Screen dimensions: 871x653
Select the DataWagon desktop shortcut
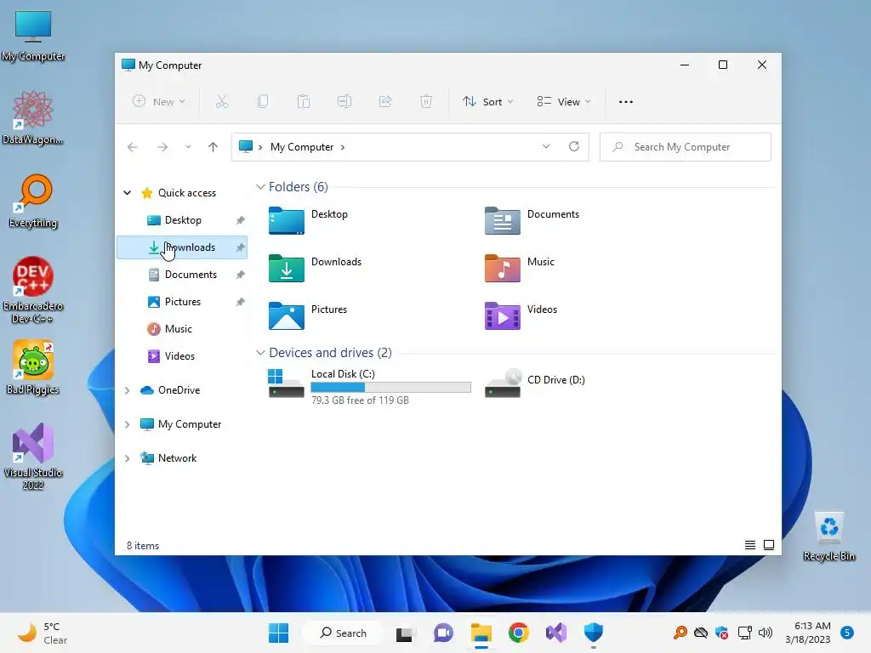click(x=33, y=117)
